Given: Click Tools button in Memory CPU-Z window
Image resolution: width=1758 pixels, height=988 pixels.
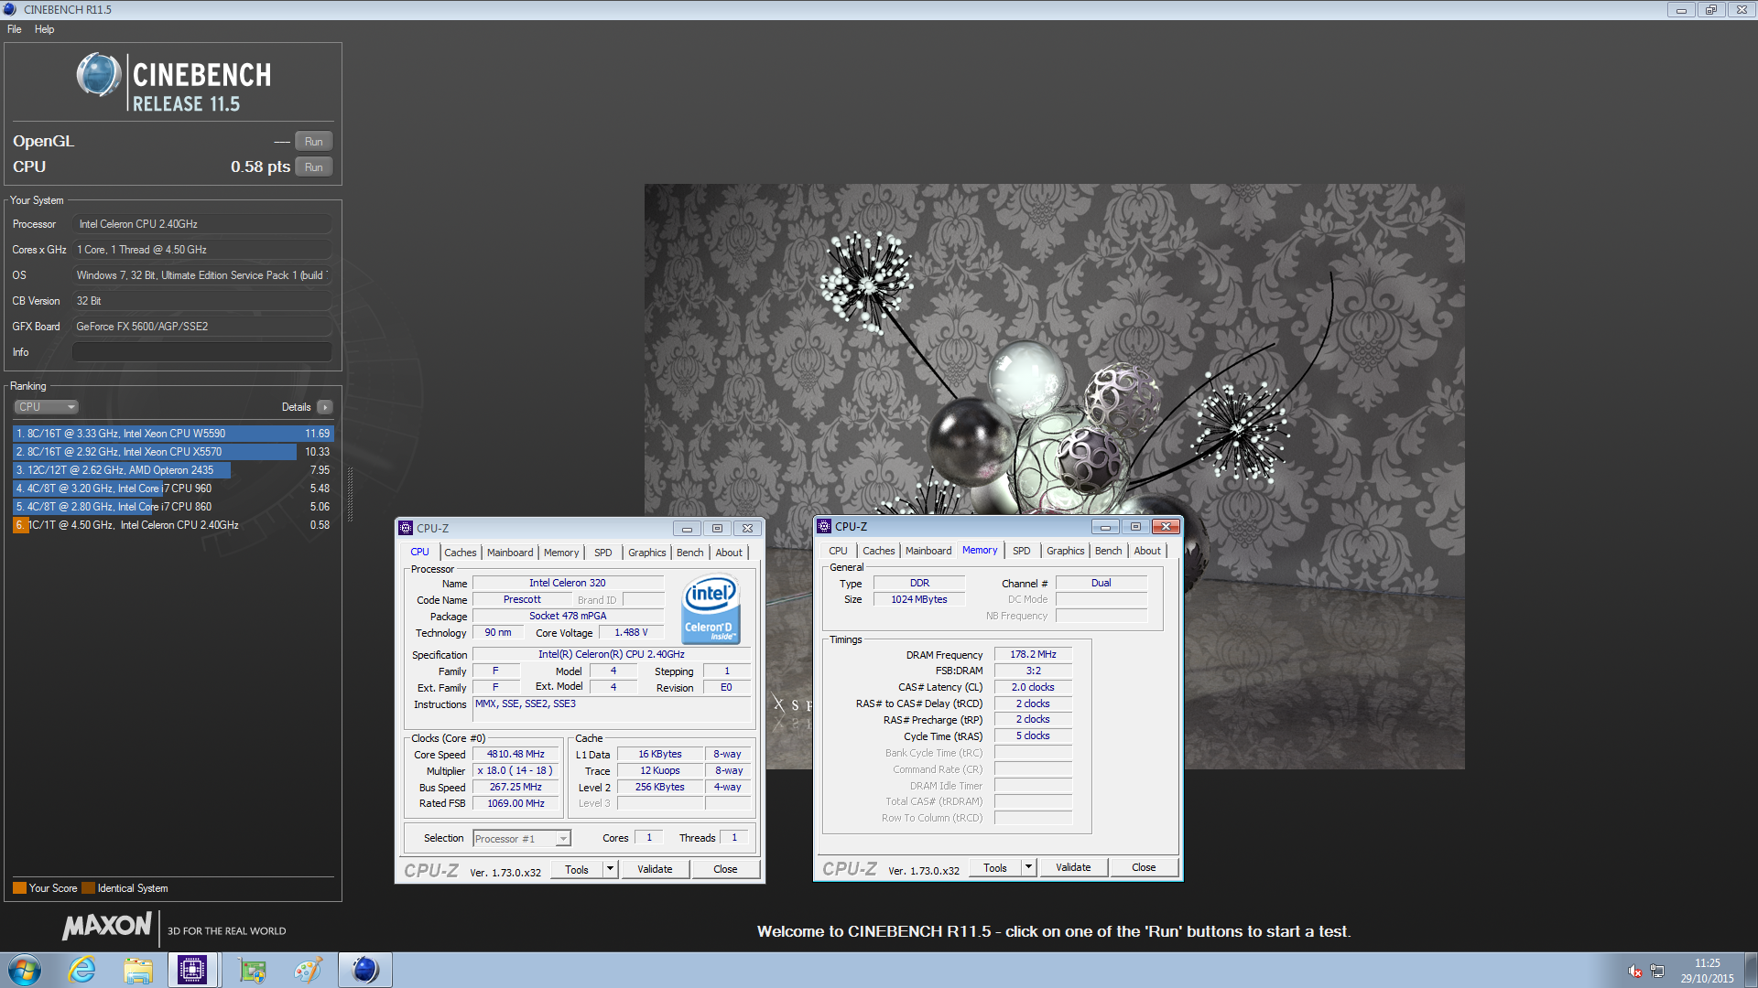Looking at the screenshot, I should [995, 867].
